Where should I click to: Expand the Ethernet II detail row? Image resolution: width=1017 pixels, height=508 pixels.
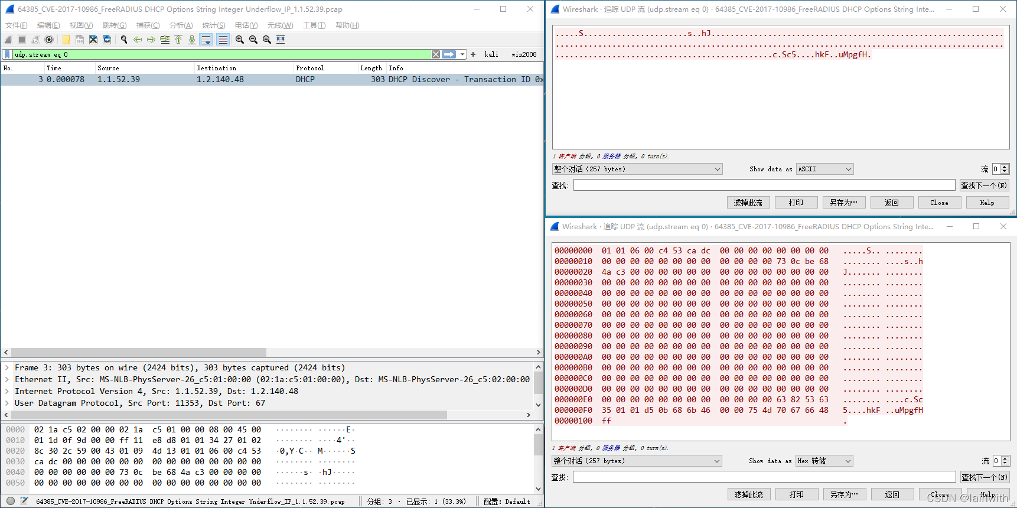[7, 379]
